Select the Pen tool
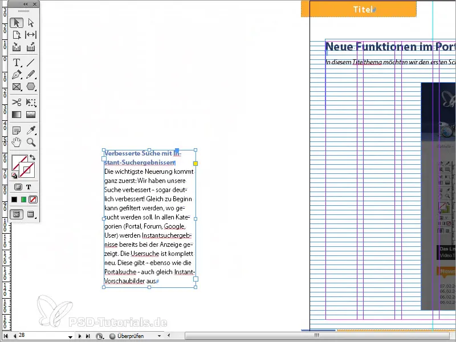 pos(17,75)
